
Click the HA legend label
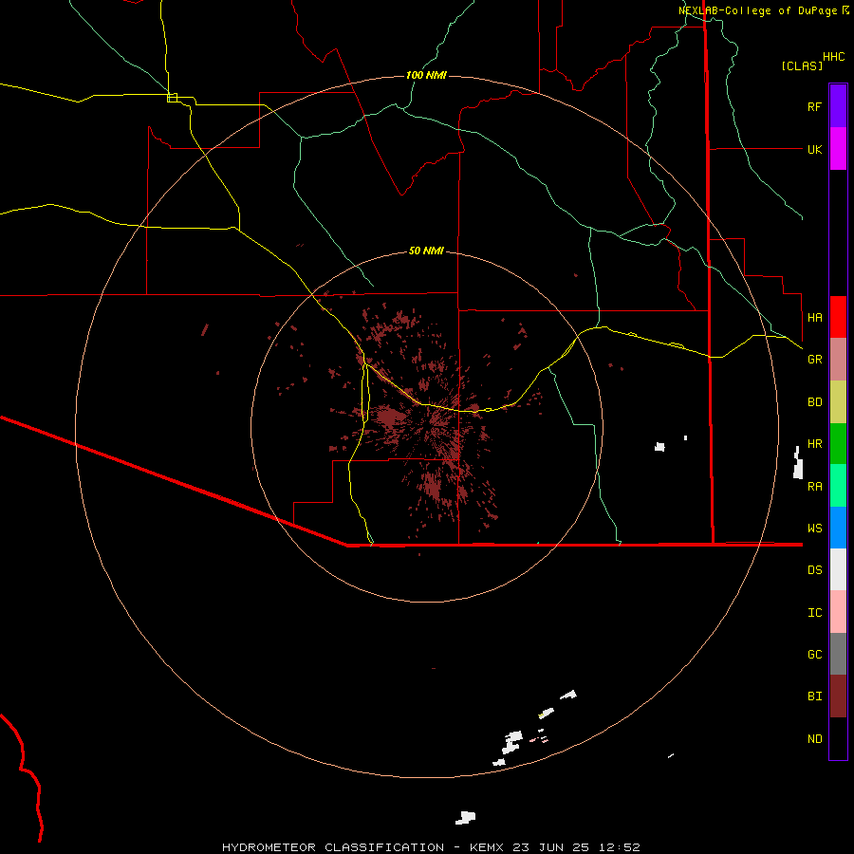814,318
